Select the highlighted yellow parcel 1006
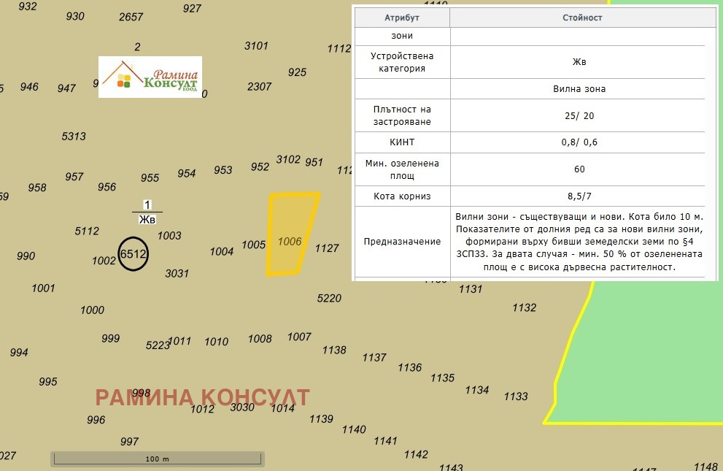The image size is (723, 471). click(292, 234)
